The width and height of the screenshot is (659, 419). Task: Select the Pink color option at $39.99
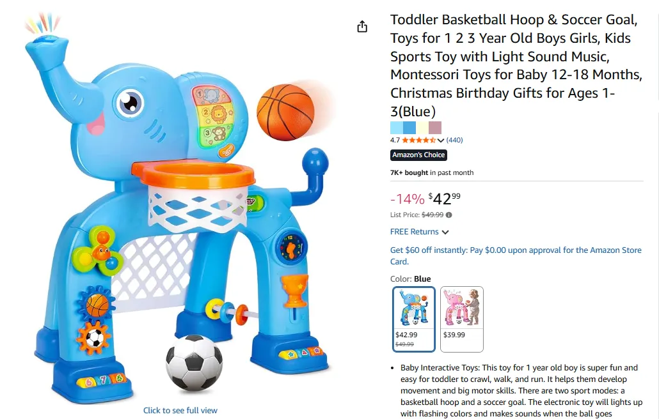[461, 319]
